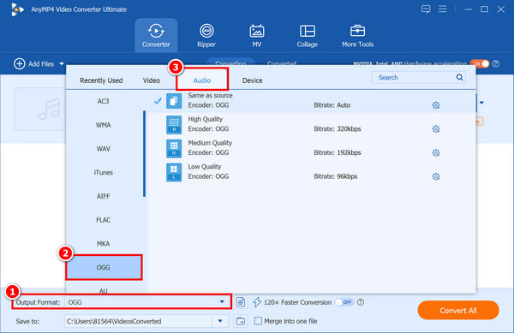Click the lightning Faster Conversion icon
The image size is (514, 333).
[x=257, y=302]
